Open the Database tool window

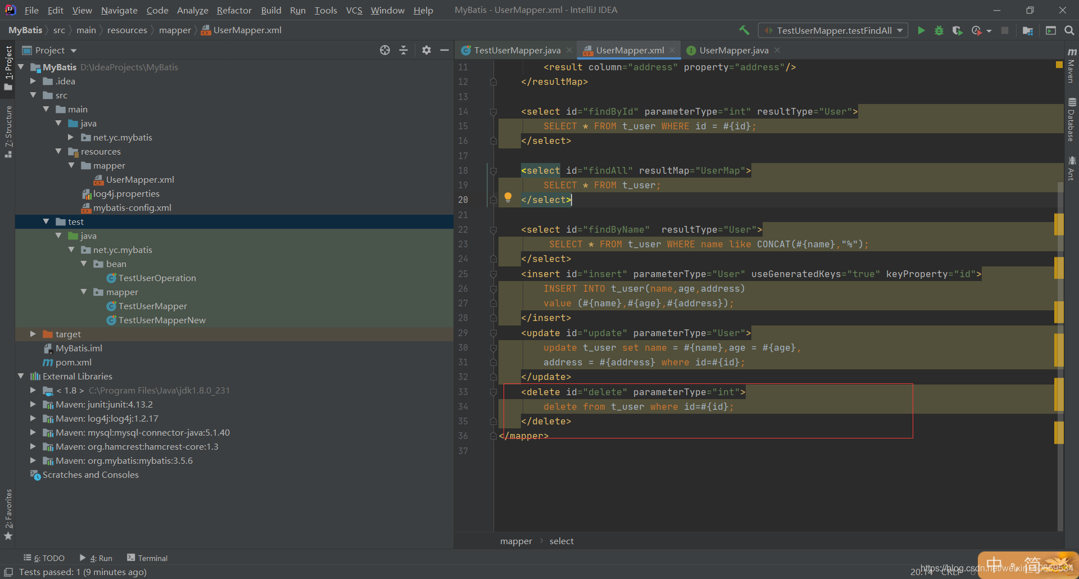pyautogui.click(x=1072, y=120)
